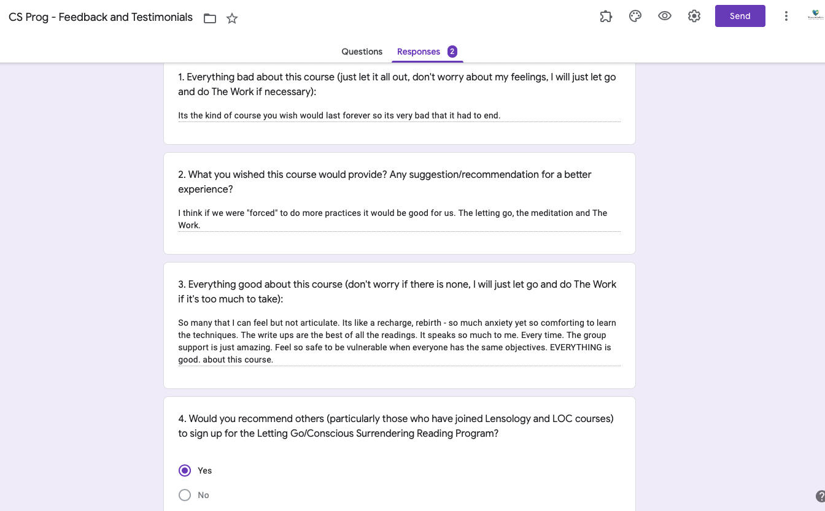Move the form to a folder
The width and height of the screenshot is (825, 511).
(210, 18)
